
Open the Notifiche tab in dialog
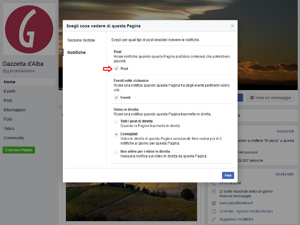(x=77, y=53)
